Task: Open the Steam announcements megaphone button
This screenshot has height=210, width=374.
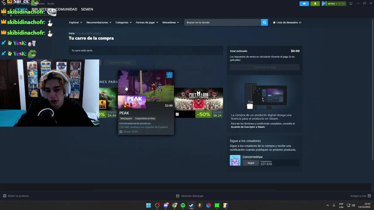Action: point(304,4)
